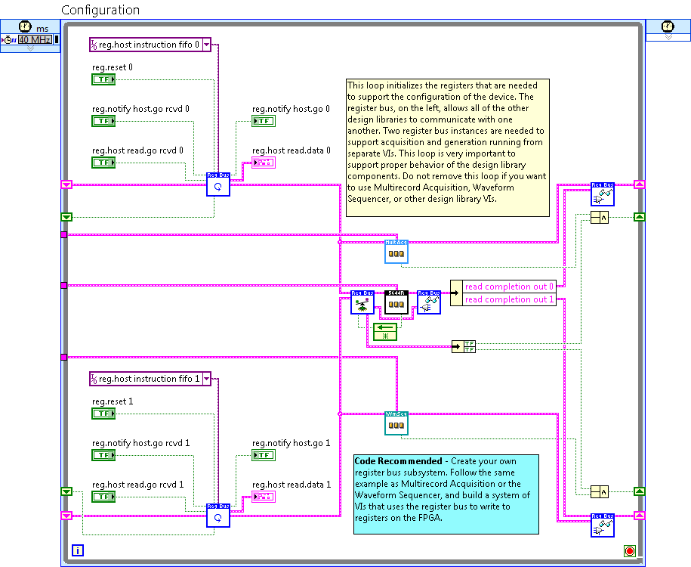Viewport: 691px width, 567px height.
Task: Toggle reg.notify host.go rcvd 1 boolean
Action: point(103,455)
